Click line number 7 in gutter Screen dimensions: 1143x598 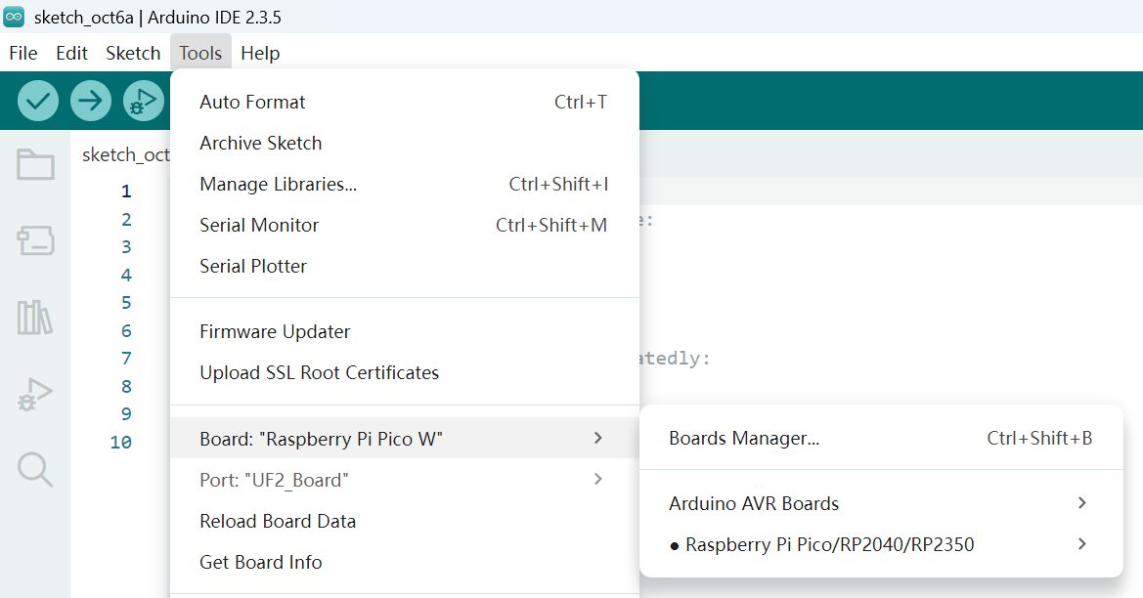coord(126,359)
